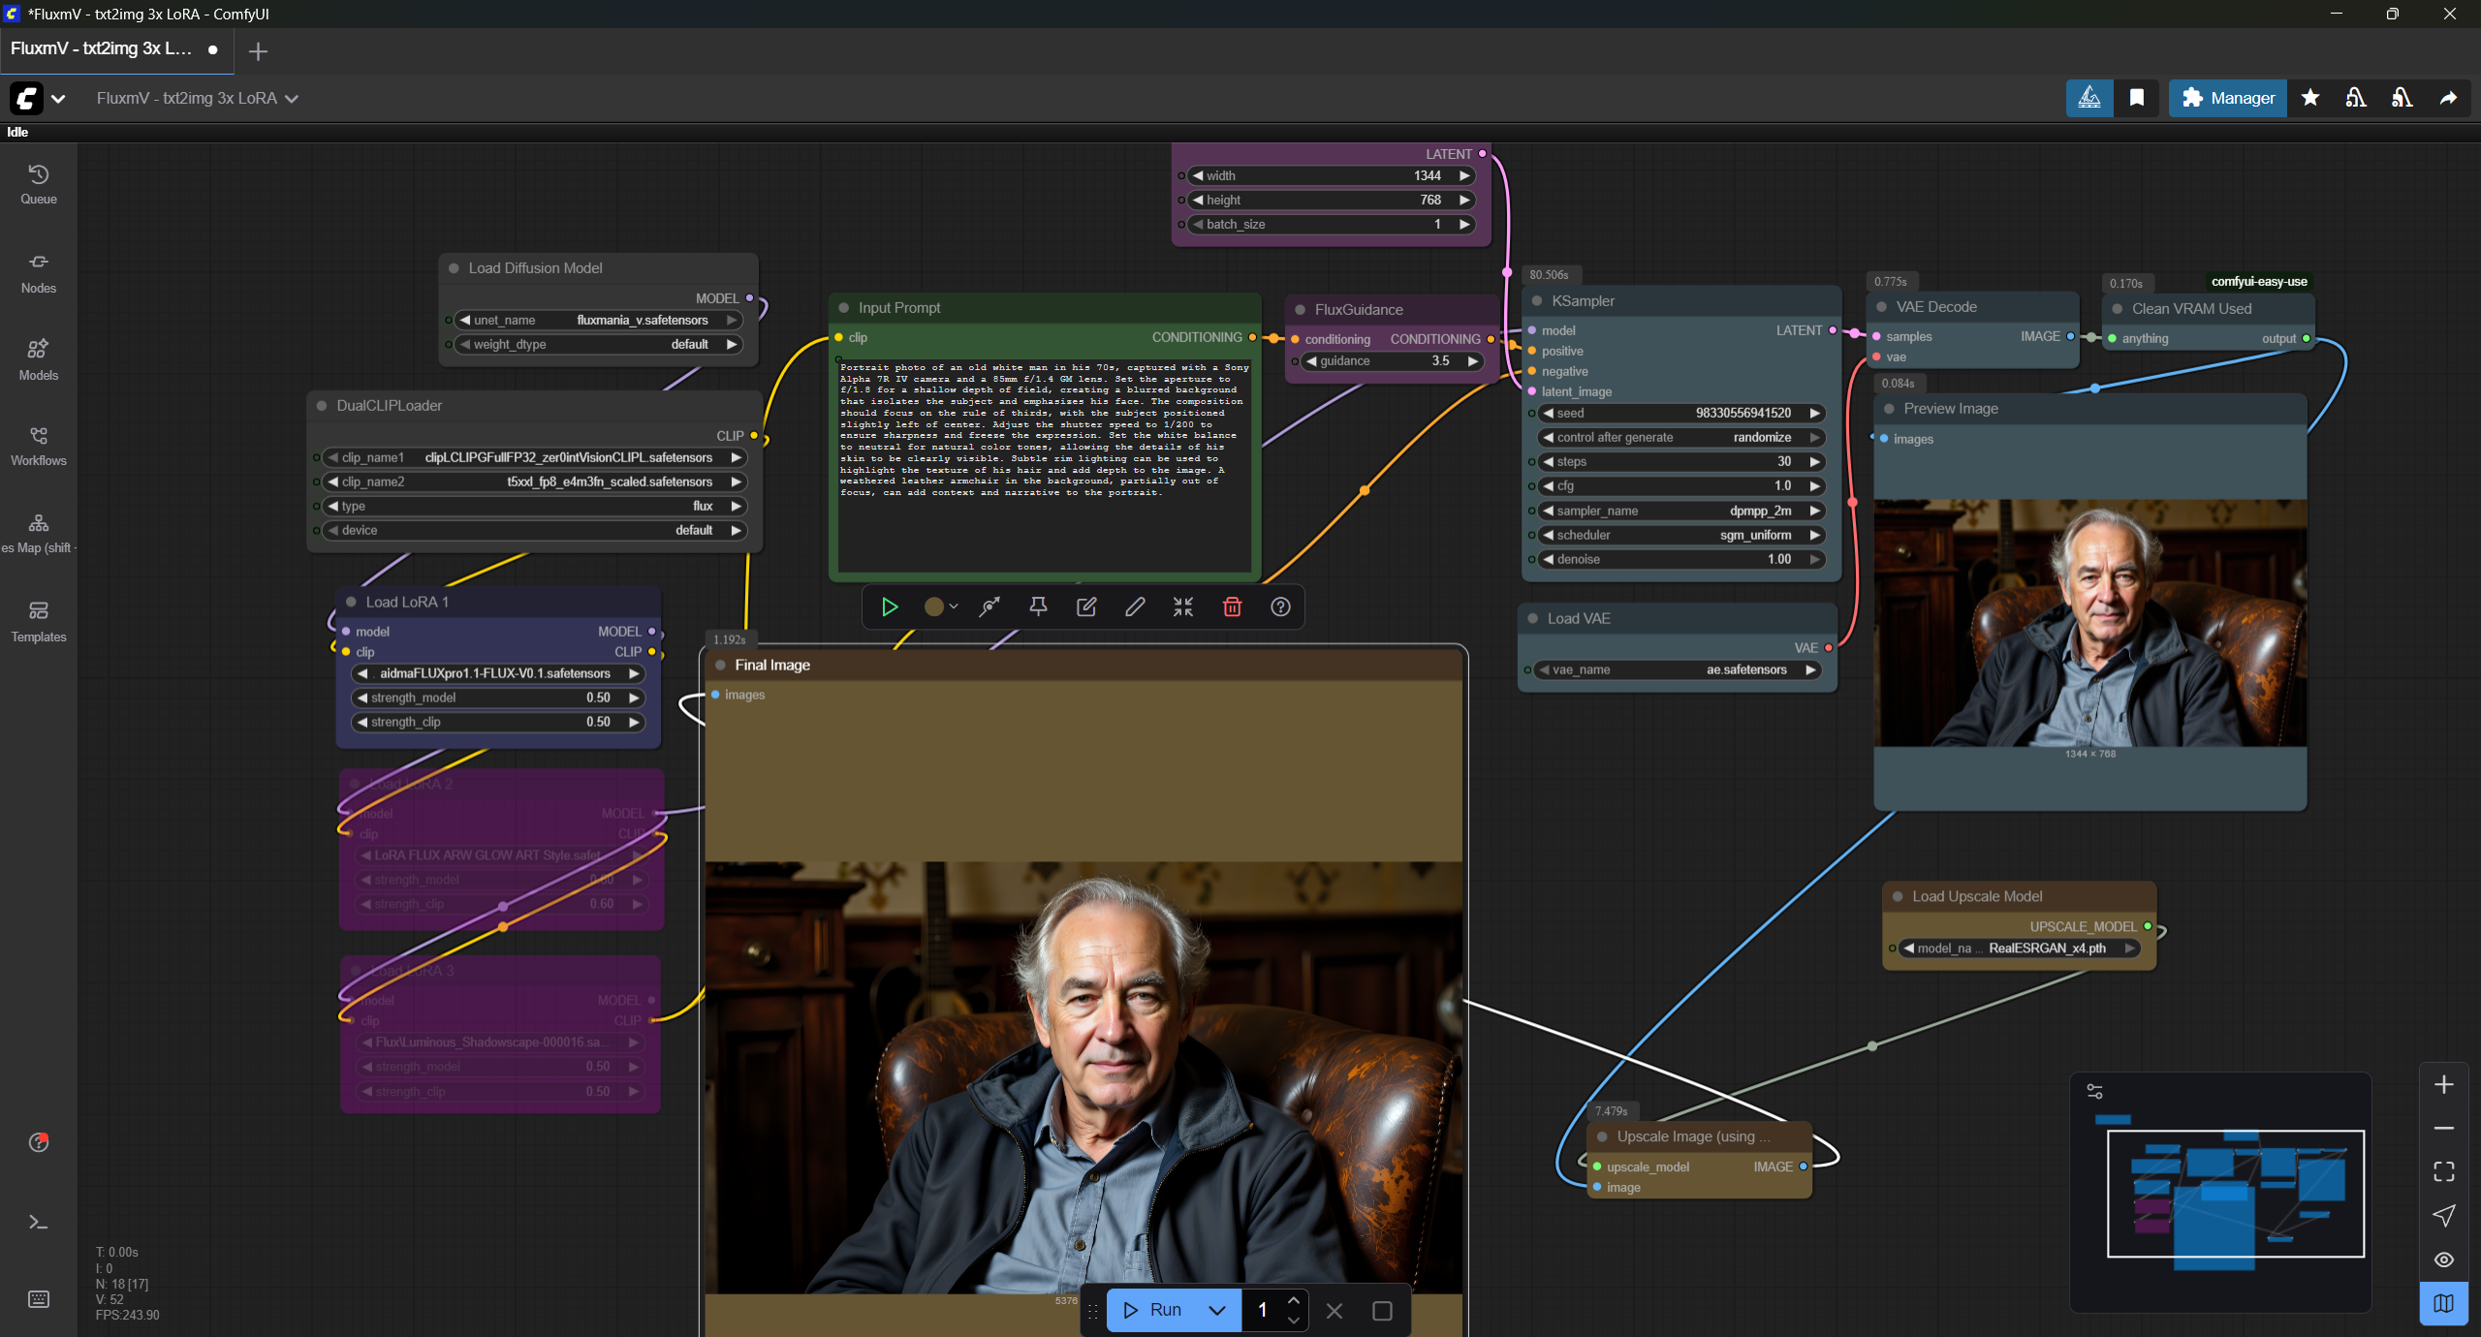Viewport: 2481px width, 1337px height.
Task: Toggle link visibility eye icon
Action: 2443,1259
